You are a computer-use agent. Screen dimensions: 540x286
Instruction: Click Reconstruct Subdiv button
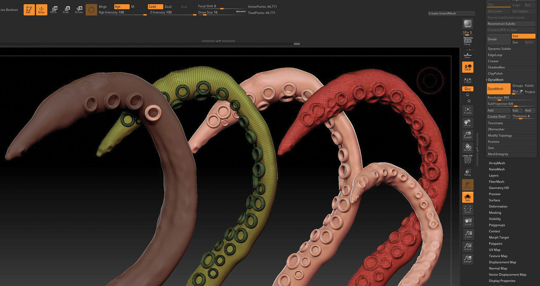(x=511, y=24)
